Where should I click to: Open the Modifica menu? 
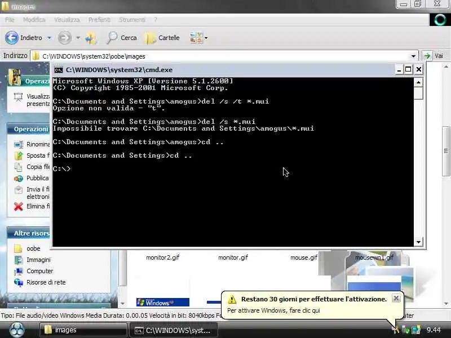tap(34, 20)
